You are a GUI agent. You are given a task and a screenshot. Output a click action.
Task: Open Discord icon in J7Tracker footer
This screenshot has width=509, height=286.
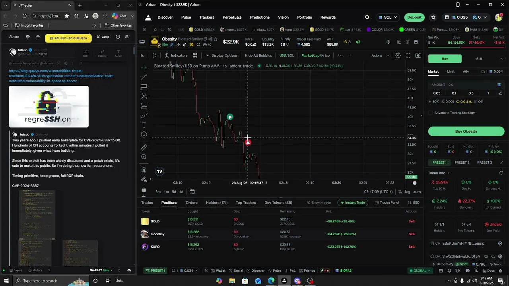(129, 271)
